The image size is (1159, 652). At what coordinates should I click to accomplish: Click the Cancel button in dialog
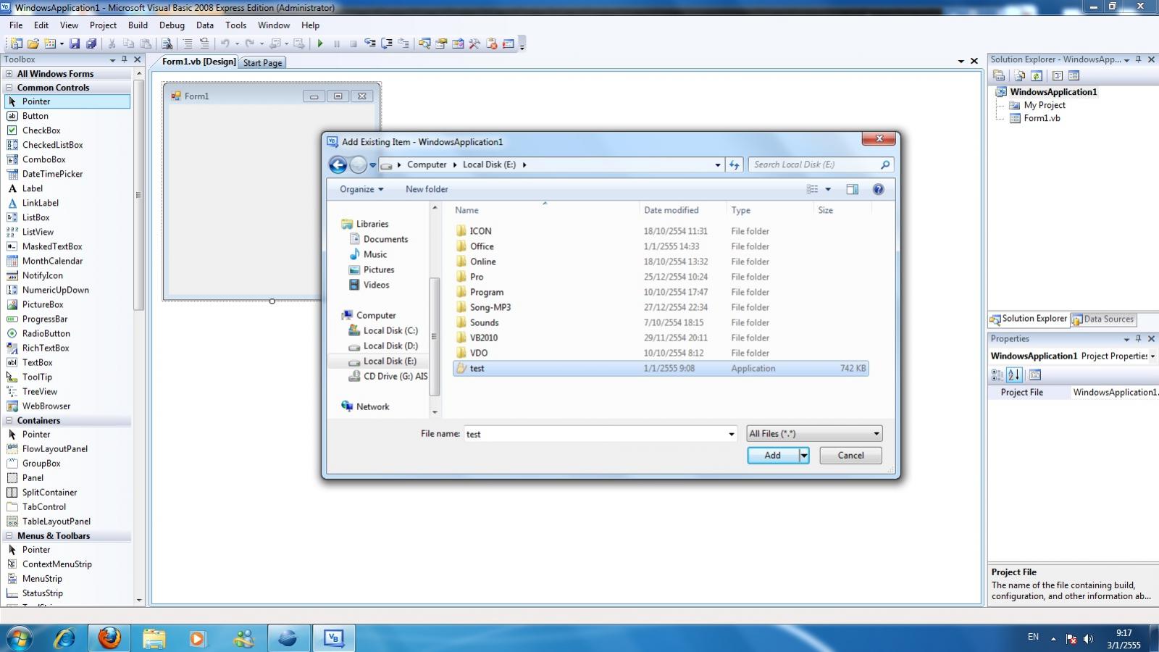(x=850, y=455)
